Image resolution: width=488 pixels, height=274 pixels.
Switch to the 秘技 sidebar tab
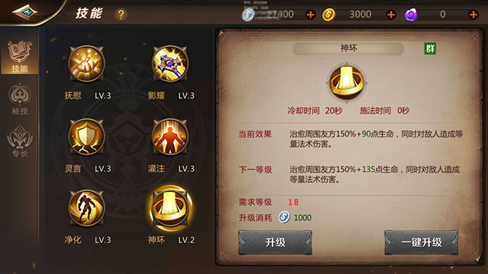click(20, 99)
